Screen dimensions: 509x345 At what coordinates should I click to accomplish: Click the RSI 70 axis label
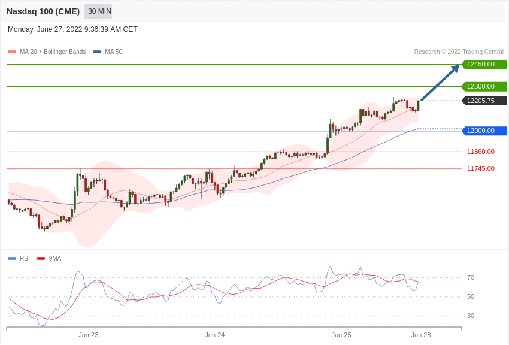coord(471,277)
